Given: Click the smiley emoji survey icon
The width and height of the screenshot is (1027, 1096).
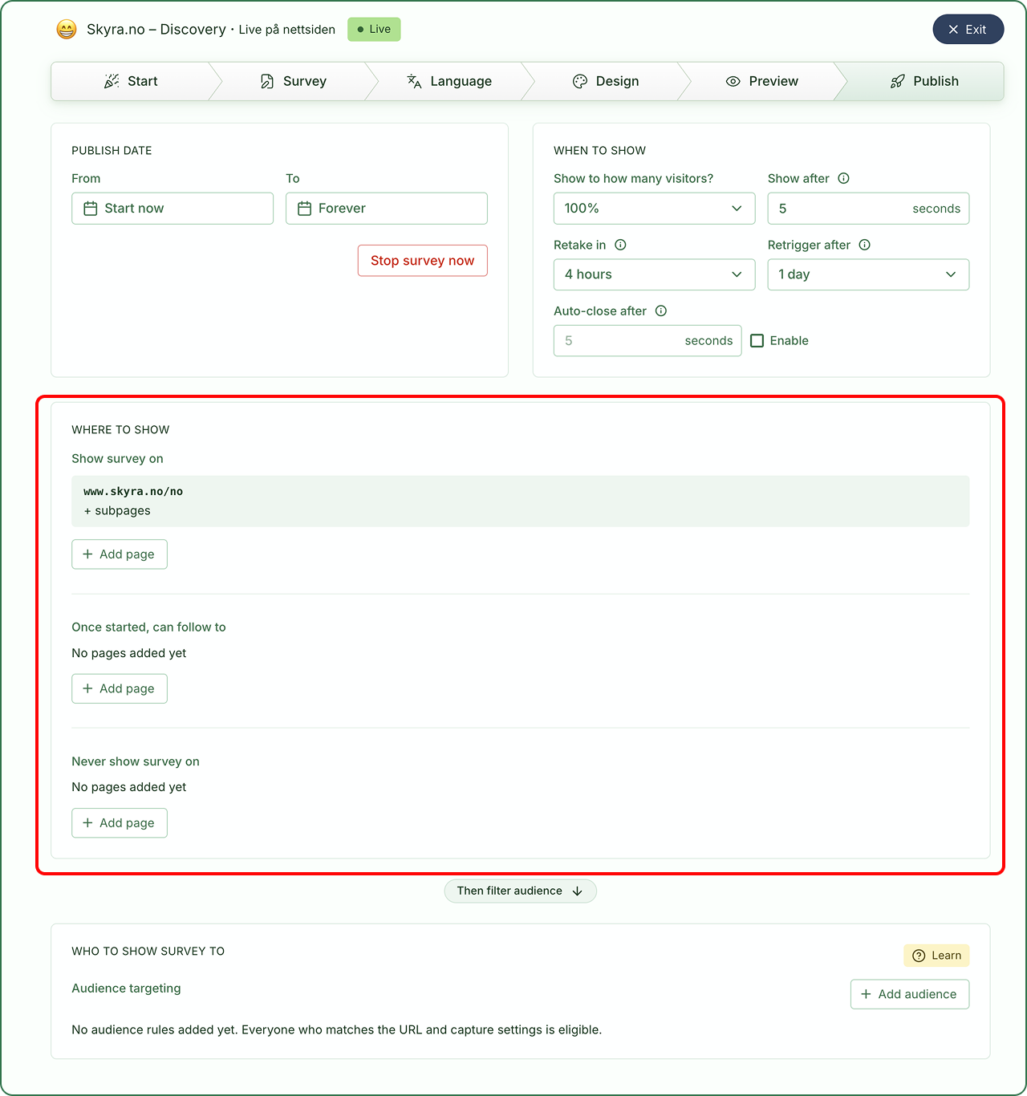Looking at the screenshot, I should click(x=67, y=30).
